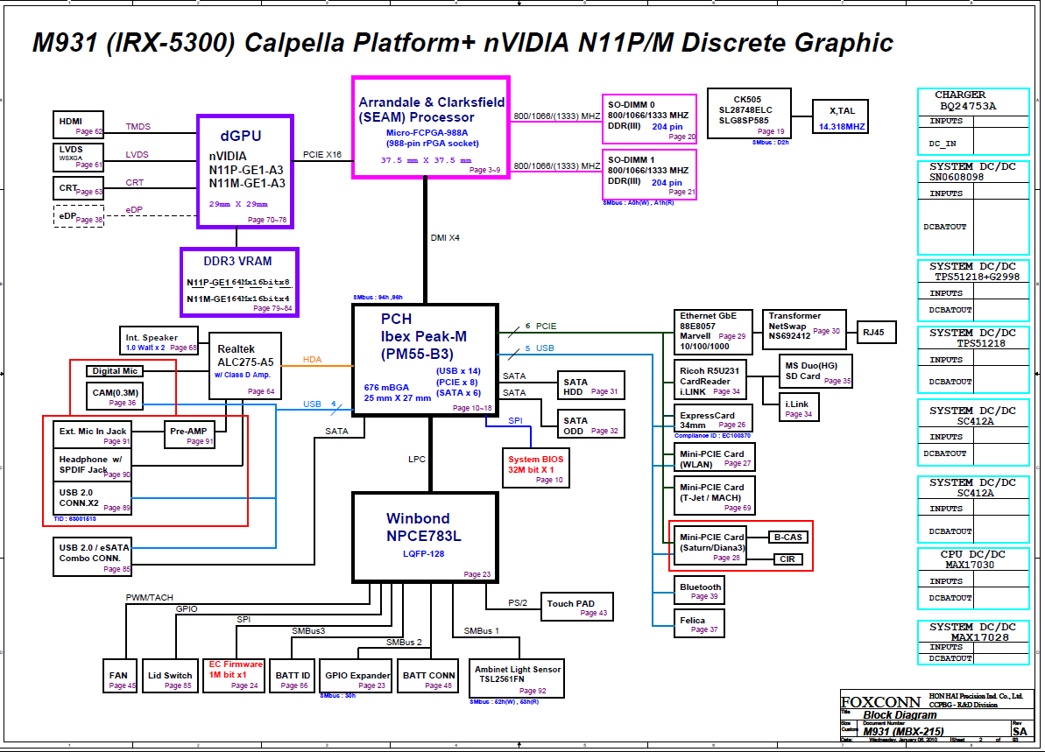
Task: Select the Touch PAD block
Action: 576,607
